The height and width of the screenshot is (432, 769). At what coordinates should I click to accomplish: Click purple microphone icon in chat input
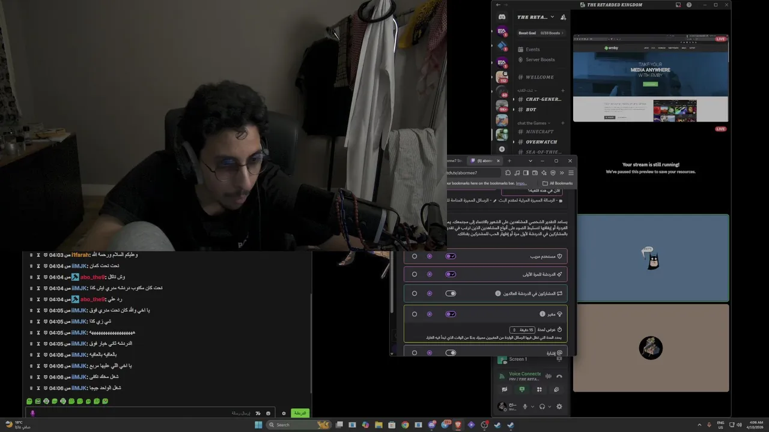[32, 413]
